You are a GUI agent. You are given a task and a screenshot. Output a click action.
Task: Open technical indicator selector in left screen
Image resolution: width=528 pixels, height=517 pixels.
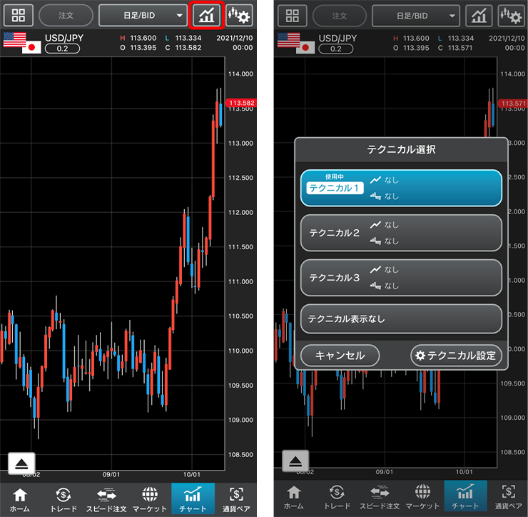[207, 15]
